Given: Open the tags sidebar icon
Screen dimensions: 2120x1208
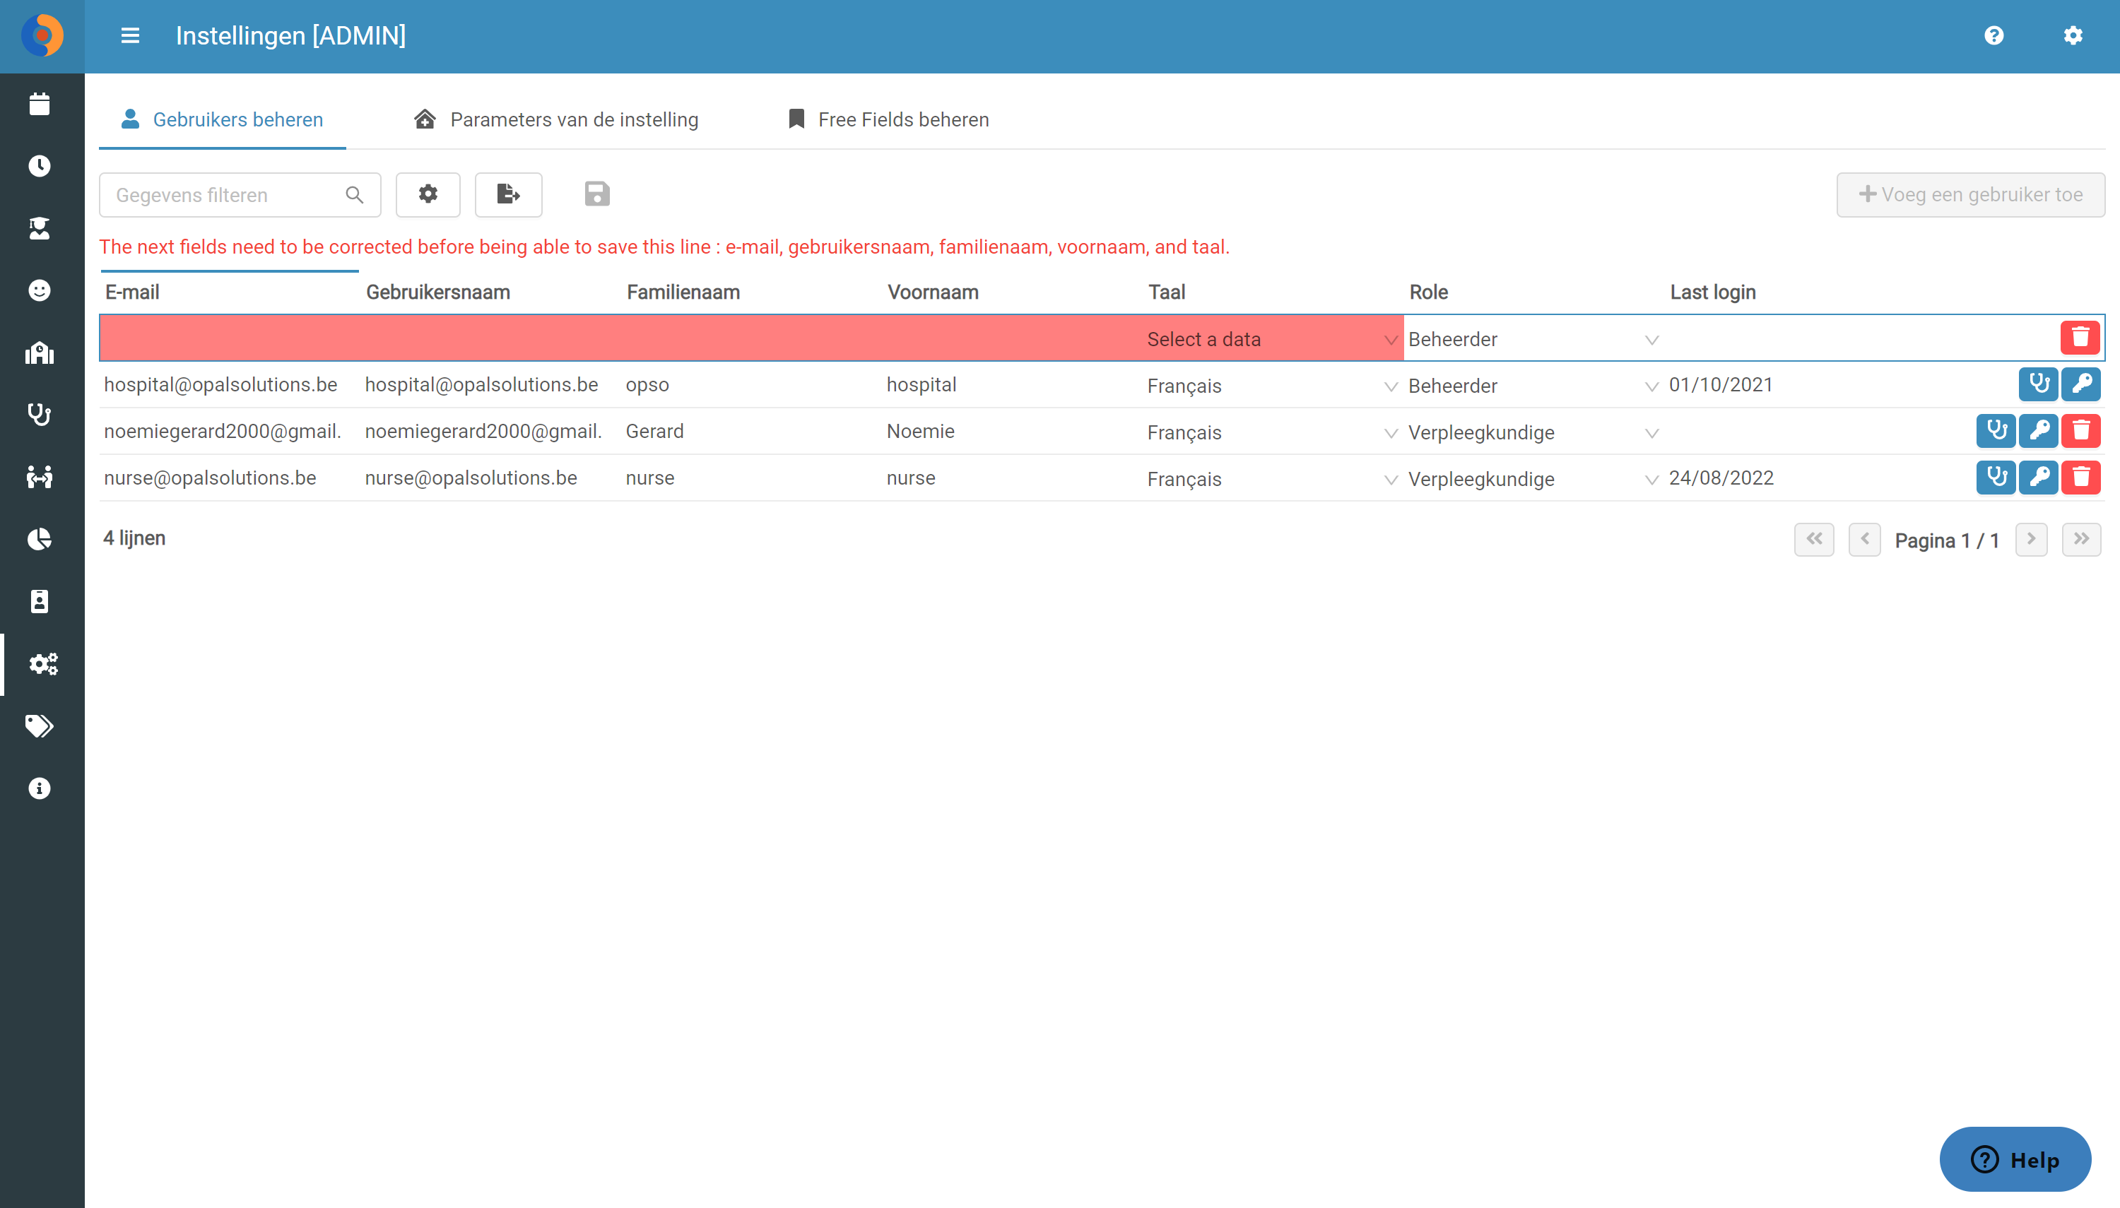Looking at the screenshot, I should coord(39,726).
